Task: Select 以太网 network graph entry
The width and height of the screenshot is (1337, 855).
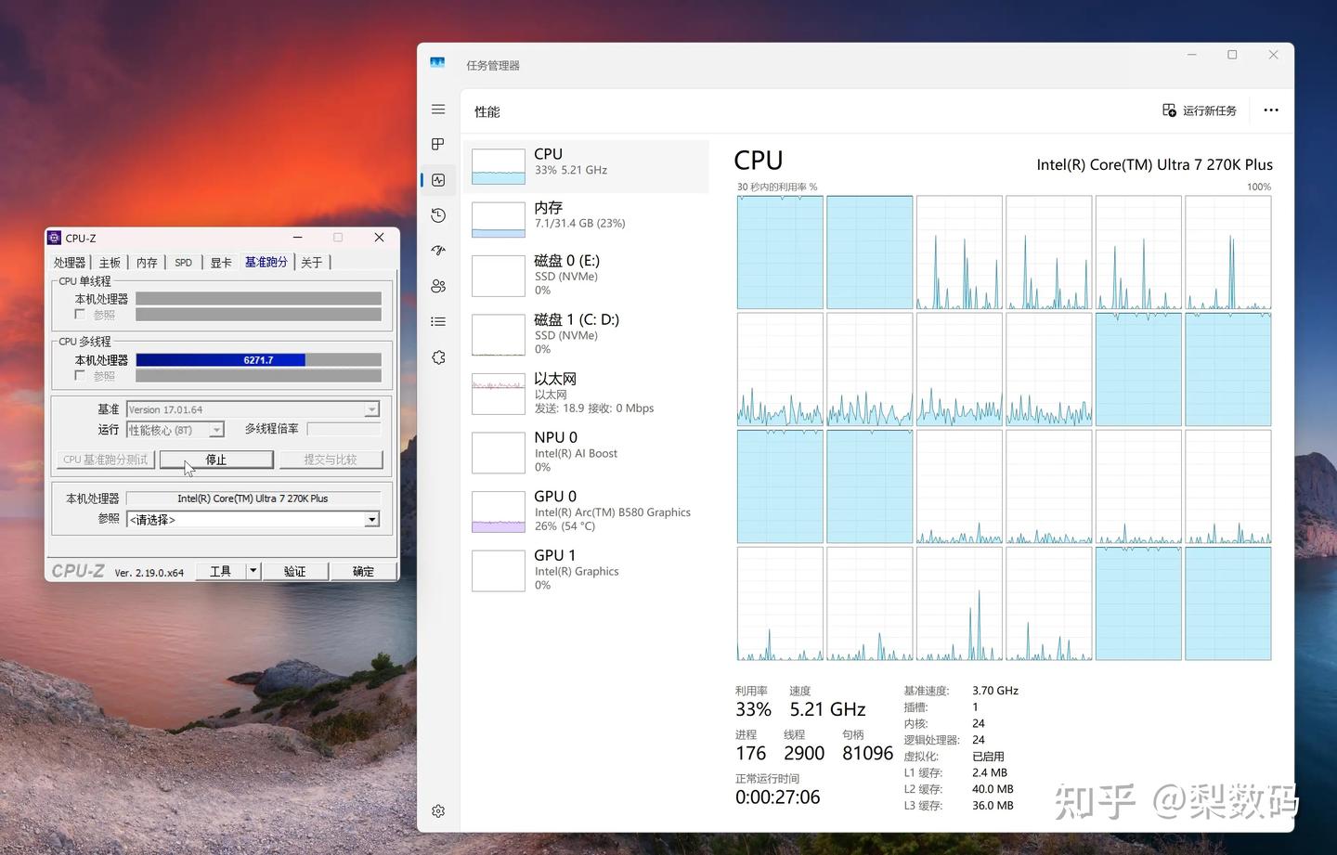Action: (x=586, y=394)
